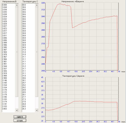Select the 2.908 voltage value
The image size is (126, 123).
(x=5, y=76)
